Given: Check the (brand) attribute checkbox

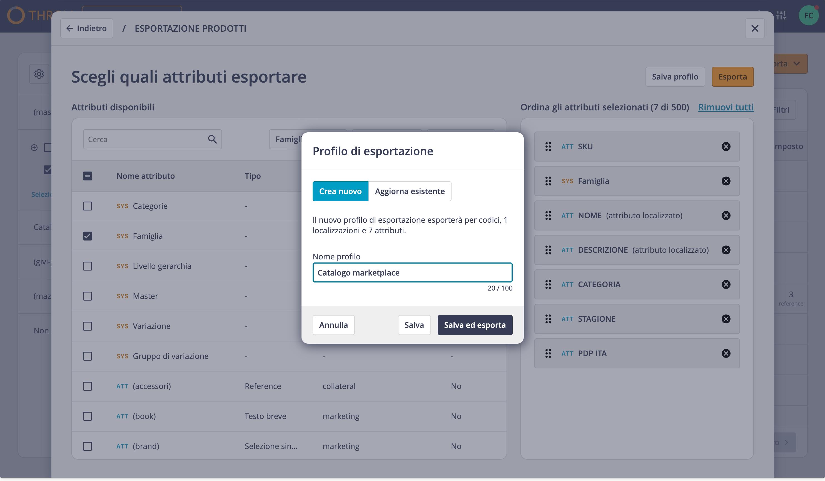Looking at the screenshot, I should click(x=88, y=446).
